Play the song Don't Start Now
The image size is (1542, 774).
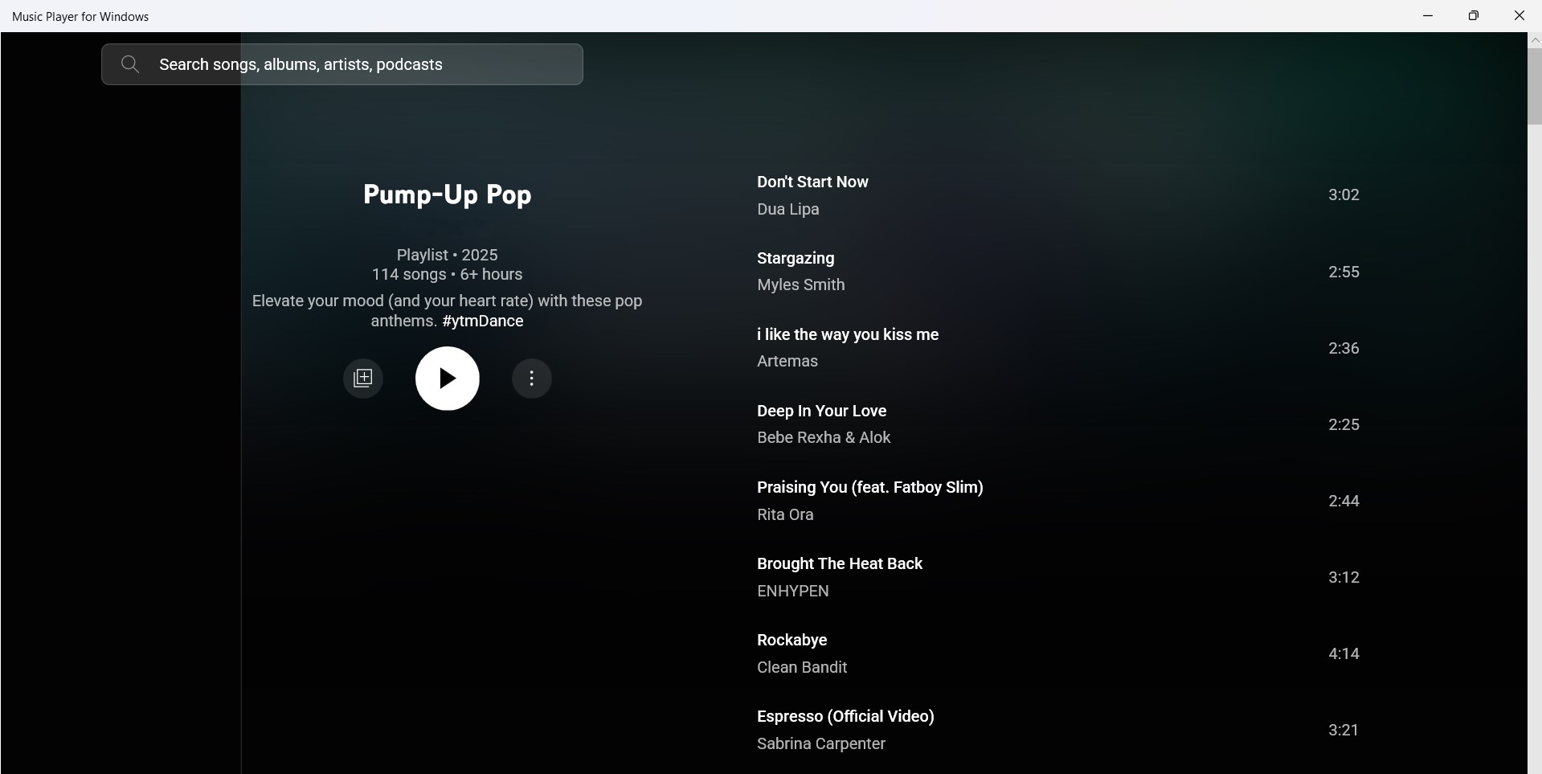coord(812,182)
